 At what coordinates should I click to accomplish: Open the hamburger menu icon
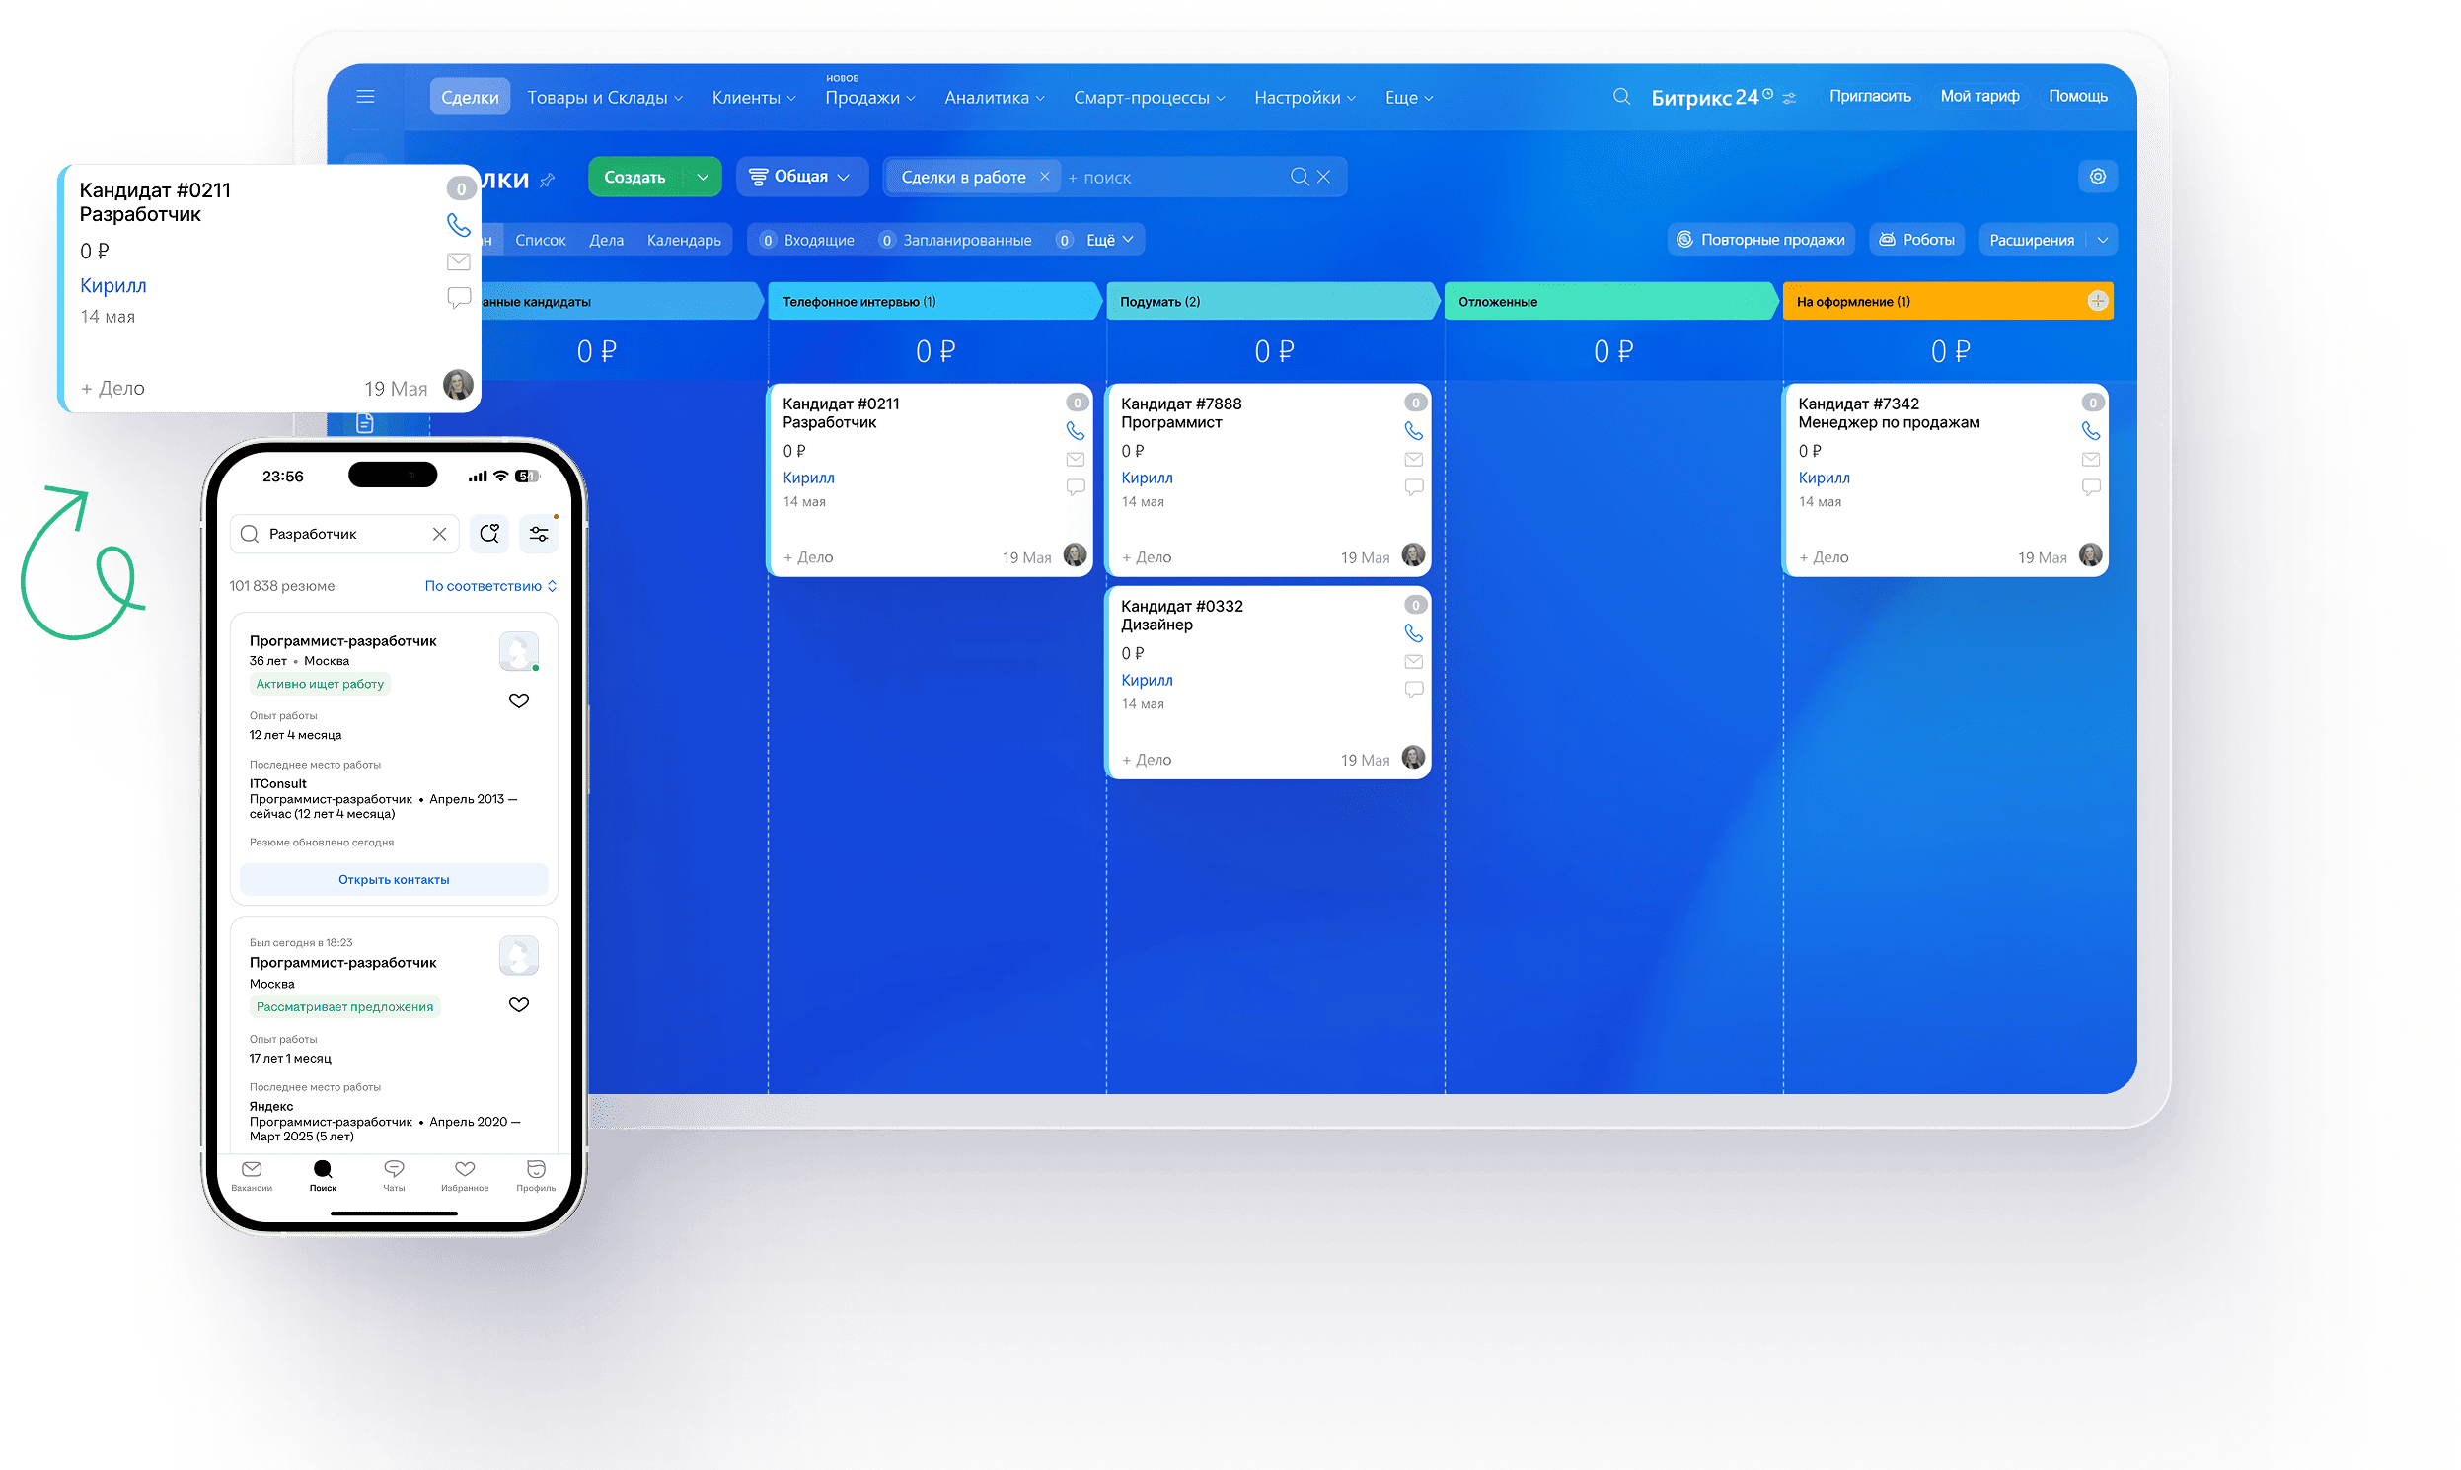(x=365, y=96)
